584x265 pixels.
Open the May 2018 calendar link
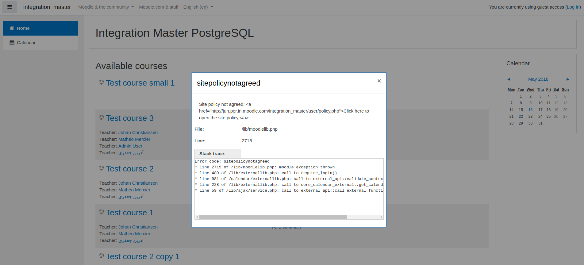pyautogui.click(x=538, y=79)
